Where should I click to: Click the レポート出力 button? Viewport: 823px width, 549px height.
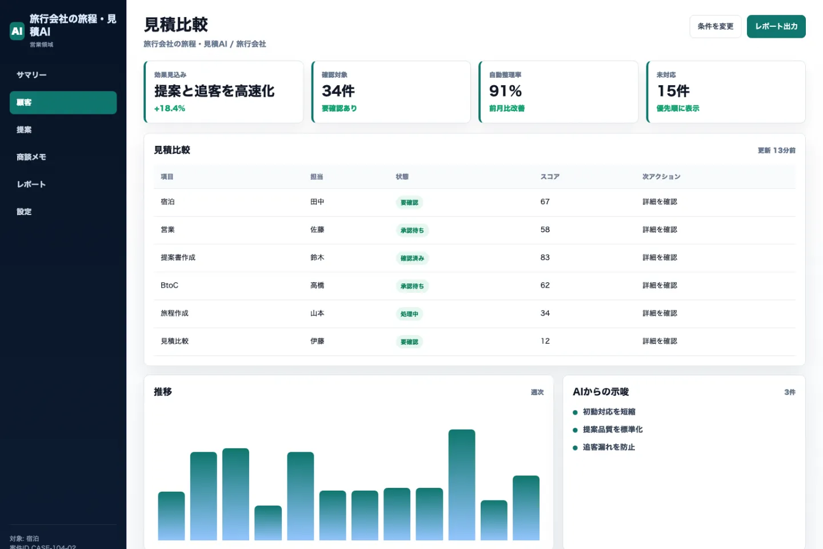point(776,26)
